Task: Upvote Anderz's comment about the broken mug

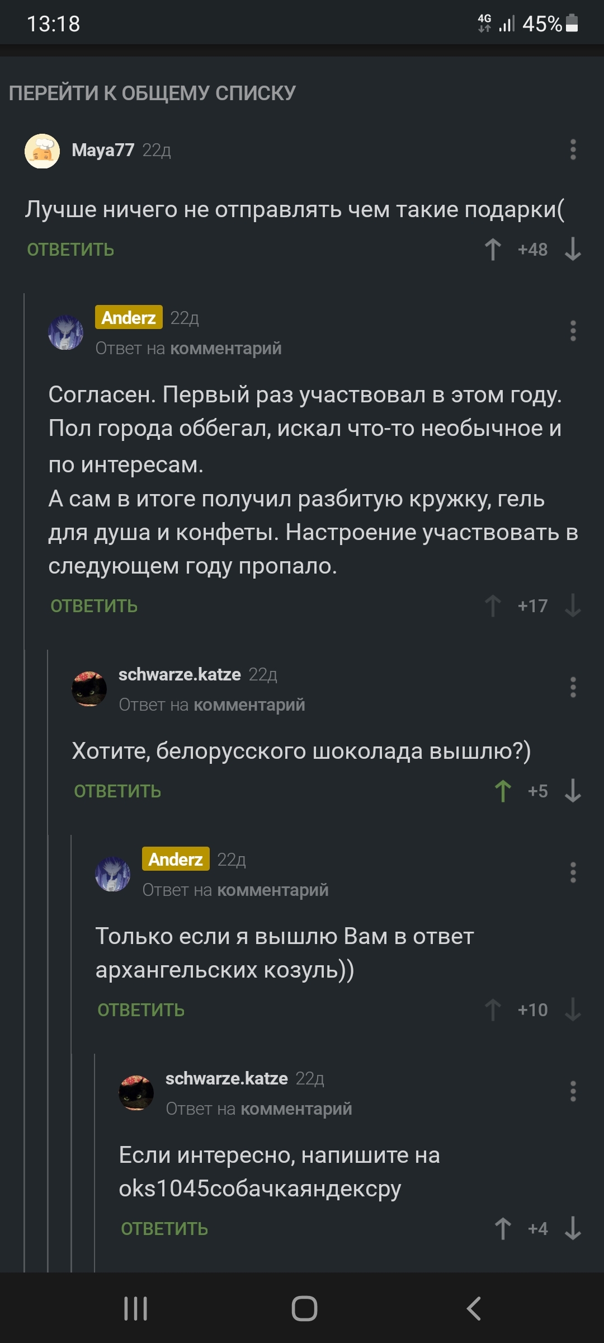Action: [x=493, y=606]
